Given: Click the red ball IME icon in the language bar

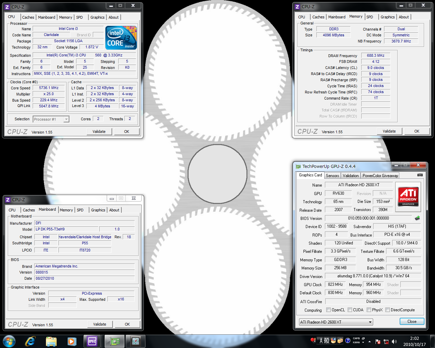Looking at the screenshot, I should pos(313,340).
